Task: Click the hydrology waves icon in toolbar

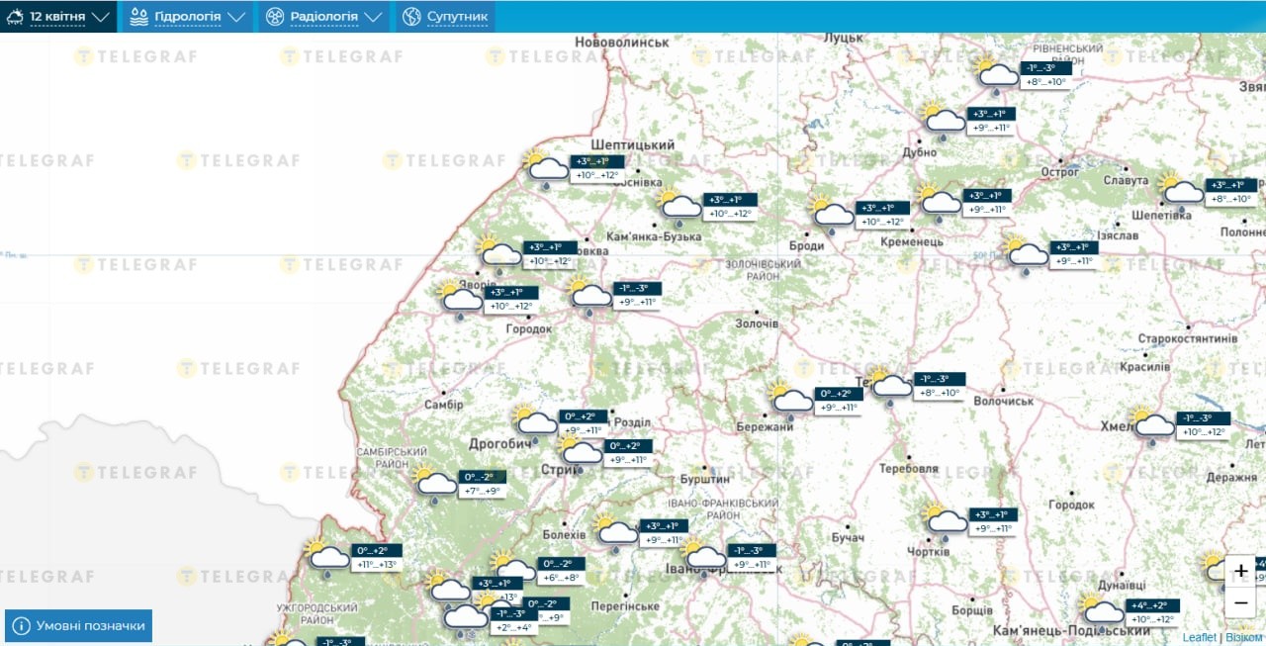Action: coord(139,17)
